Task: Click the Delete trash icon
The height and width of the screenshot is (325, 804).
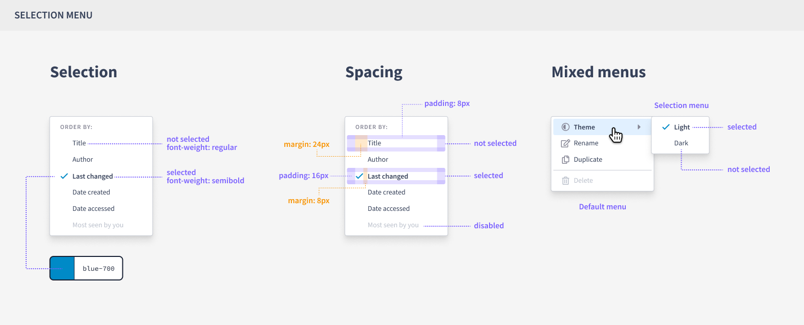Action: pos(565,181)
